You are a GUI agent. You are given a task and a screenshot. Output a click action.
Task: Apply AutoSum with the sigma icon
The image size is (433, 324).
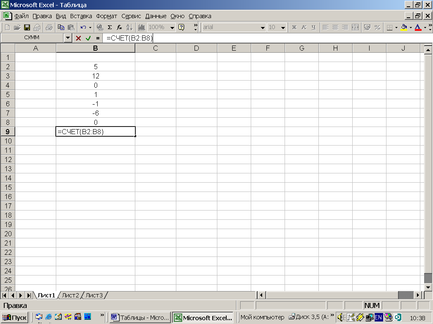click(x=110, y=27)
